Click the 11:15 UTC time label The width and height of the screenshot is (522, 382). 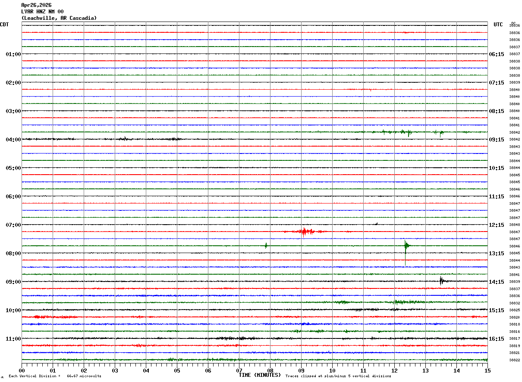tap(497, 197)
